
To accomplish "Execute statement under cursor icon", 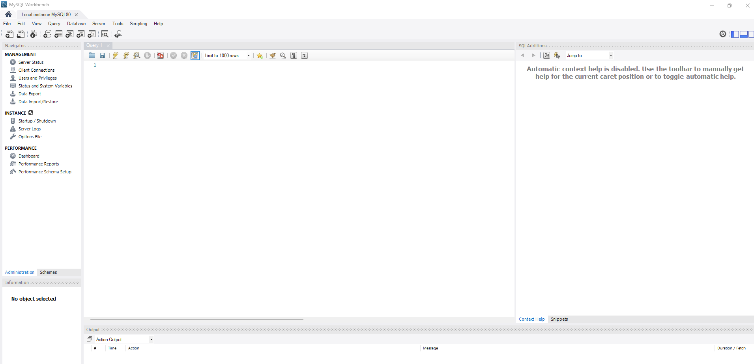I will [126, 56].
